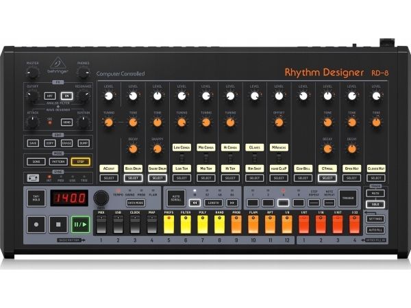This screenshot has height=308, width=411.
Task: Click Select under Snare Drum
Action: click(158, 178)
